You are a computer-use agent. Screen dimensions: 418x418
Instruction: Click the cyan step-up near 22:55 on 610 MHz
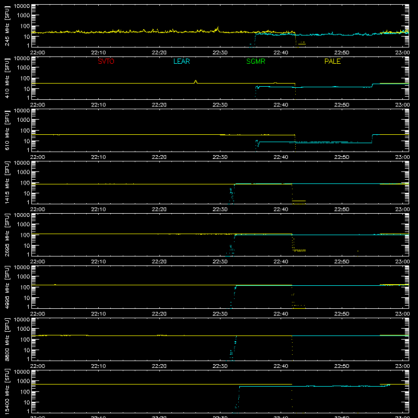coord(372,138)
